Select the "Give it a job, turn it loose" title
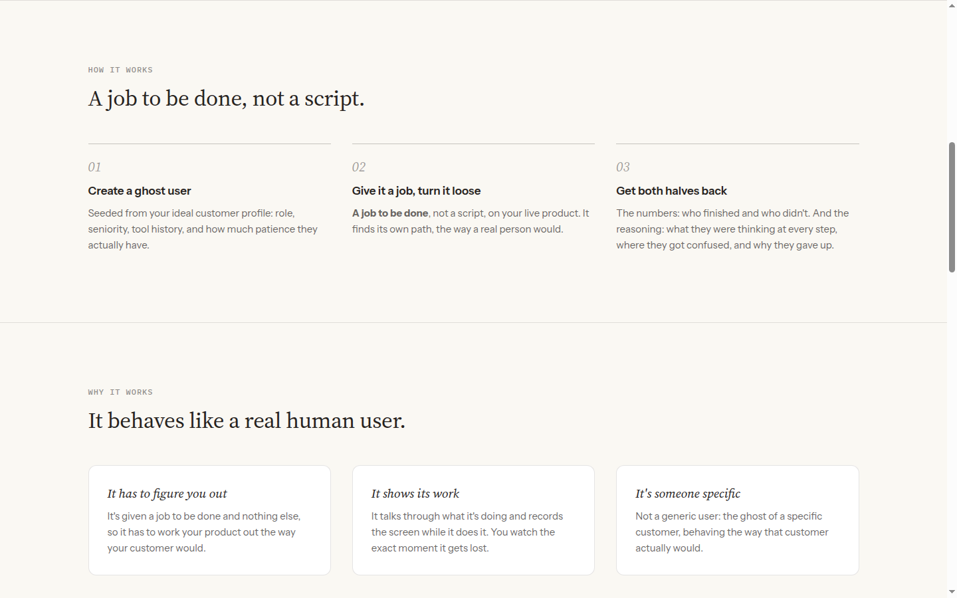The width and height of the screenshot is (957, 598). 416,191
